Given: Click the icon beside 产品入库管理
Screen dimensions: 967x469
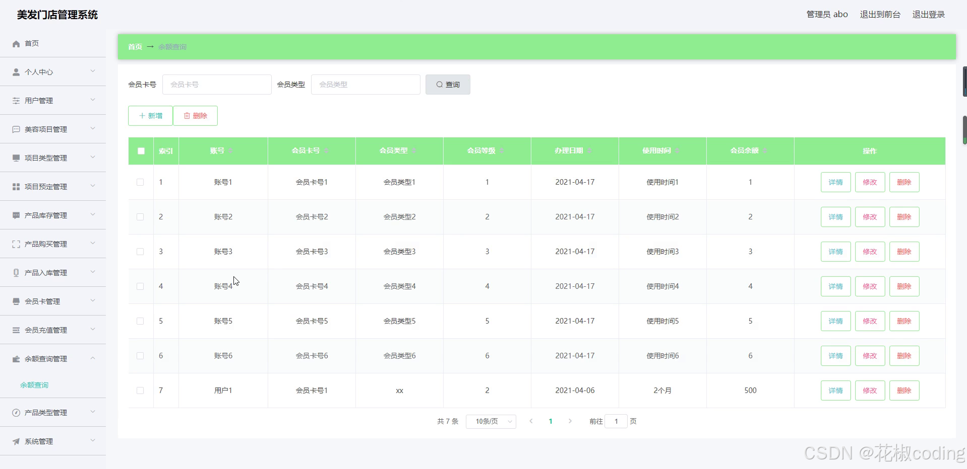Looking at the screenshot, I should (x=16, y=273).
